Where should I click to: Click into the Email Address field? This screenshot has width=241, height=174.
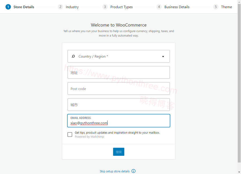(119, 121)
